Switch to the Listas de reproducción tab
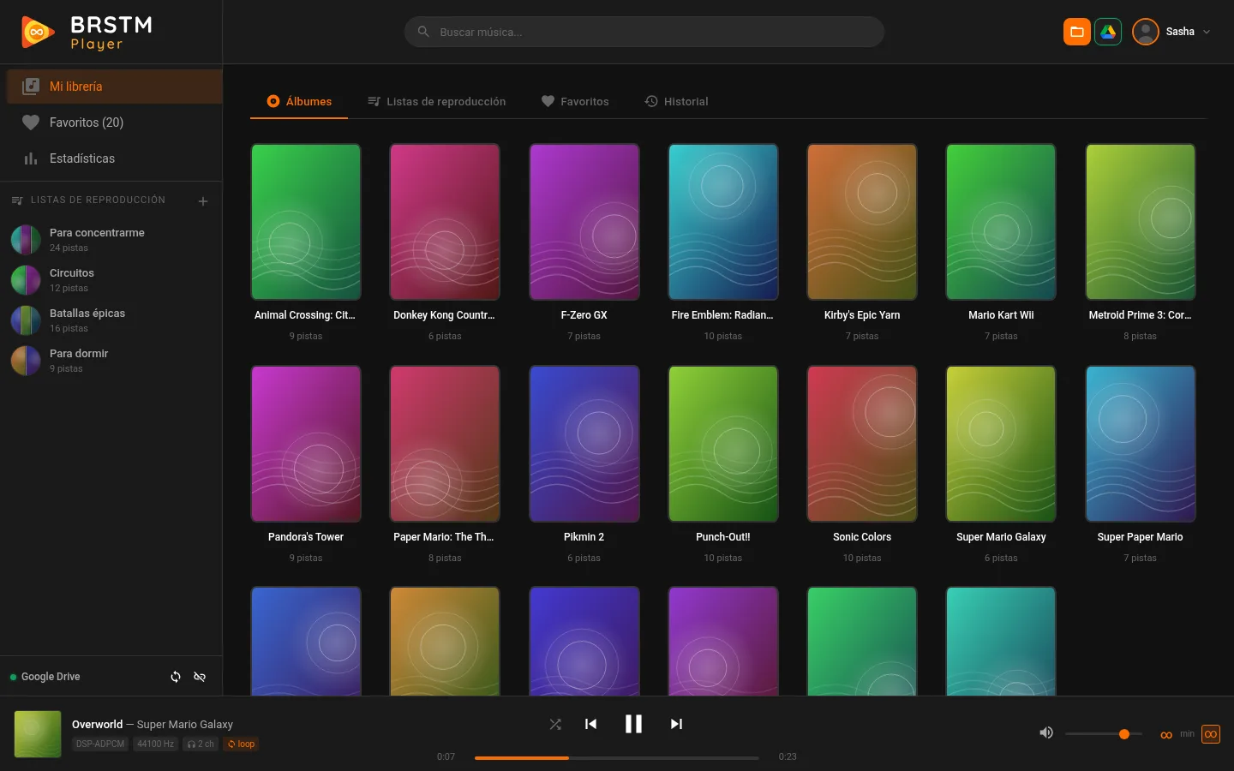Screen dimensions: 1234x771 coord(436,101)
